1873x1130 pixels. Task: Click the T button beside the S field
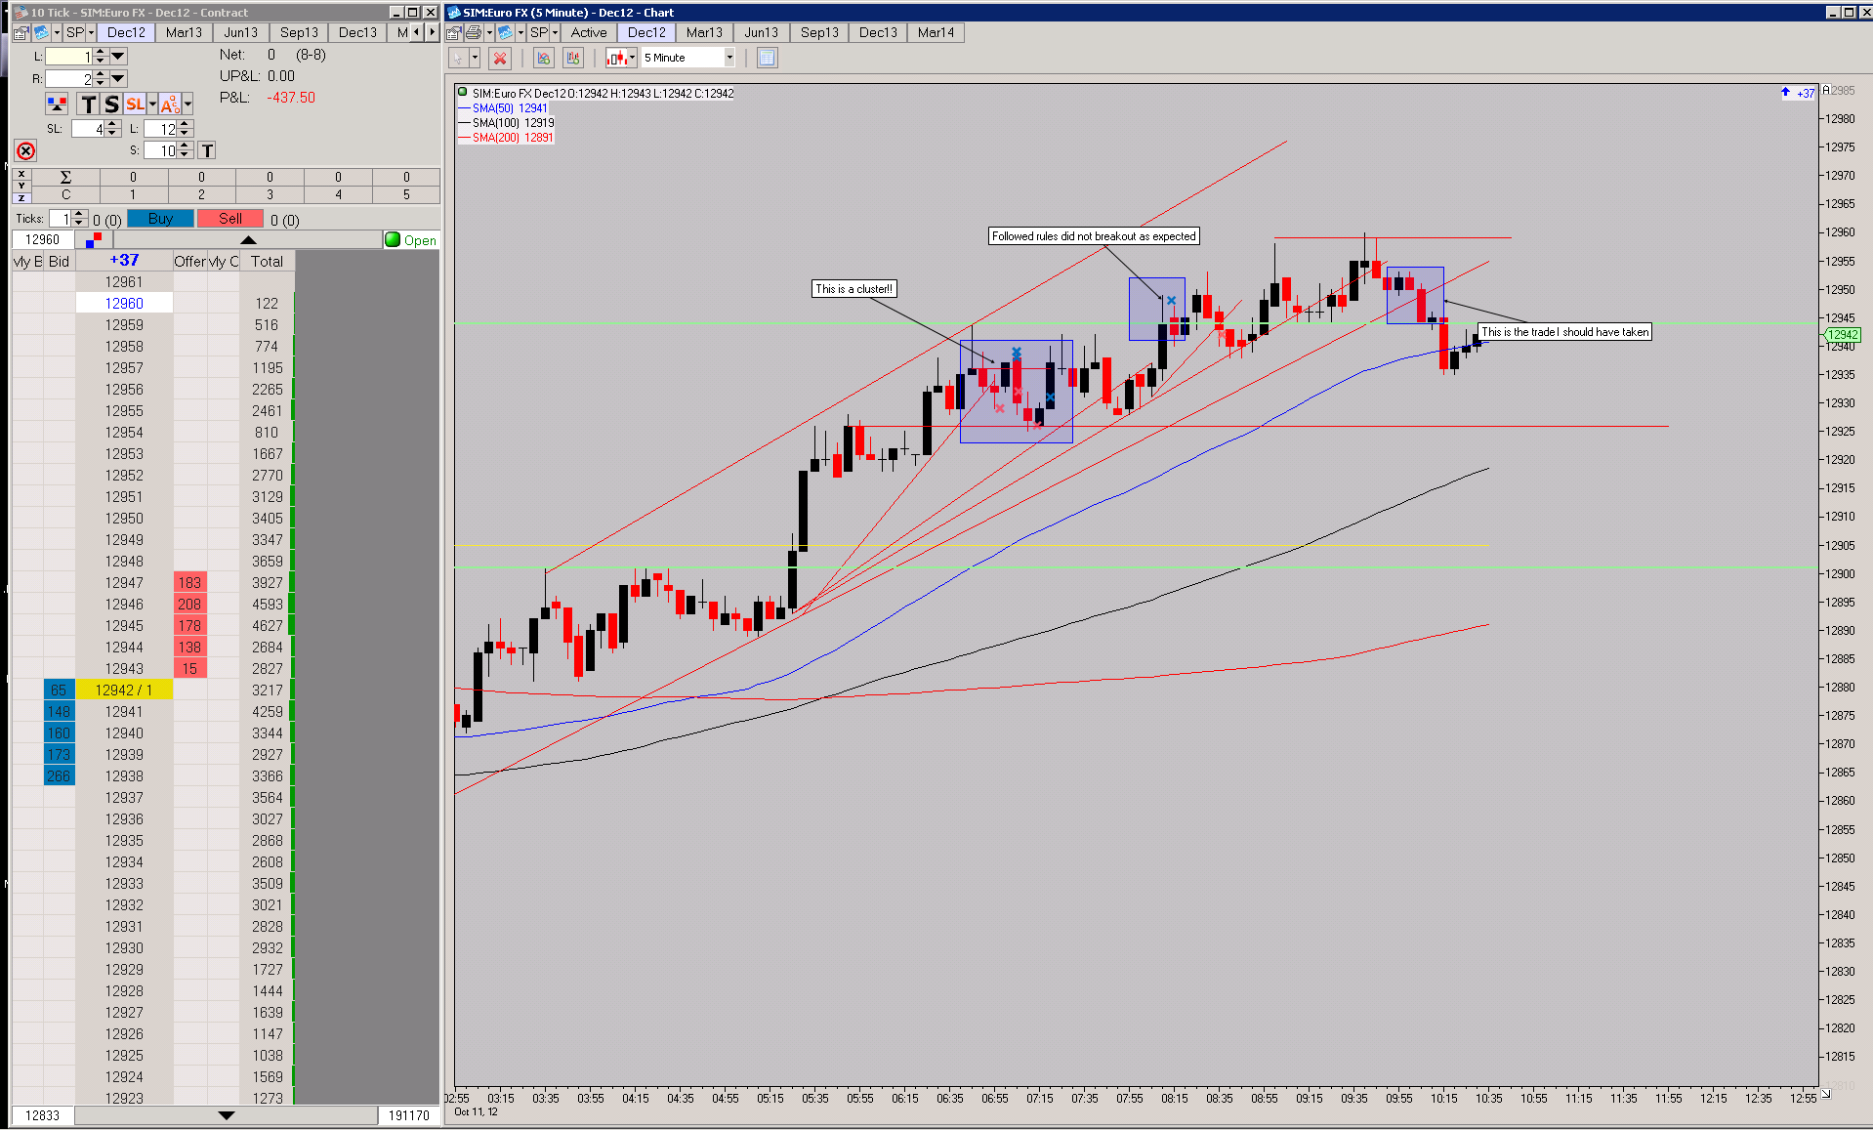click(207, 150)
